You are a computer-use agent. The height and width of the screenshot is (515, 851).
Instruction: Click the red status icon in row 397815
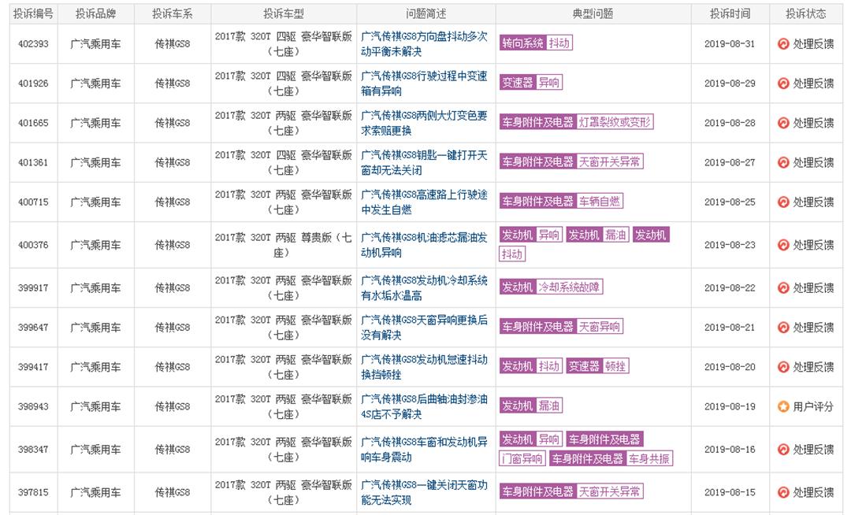pyautogui.click(x=783, y=492)
